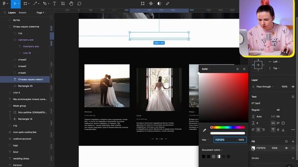
Task: Select the Move tool
Action: click(14, 4)
